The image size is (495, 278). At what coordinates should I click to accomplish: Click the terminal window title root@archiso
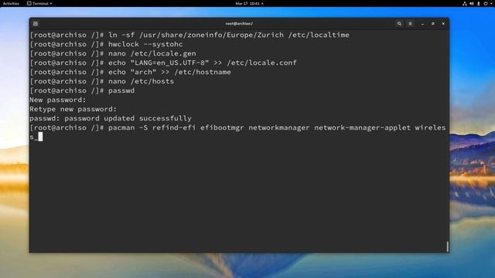(x=239, y=24)
